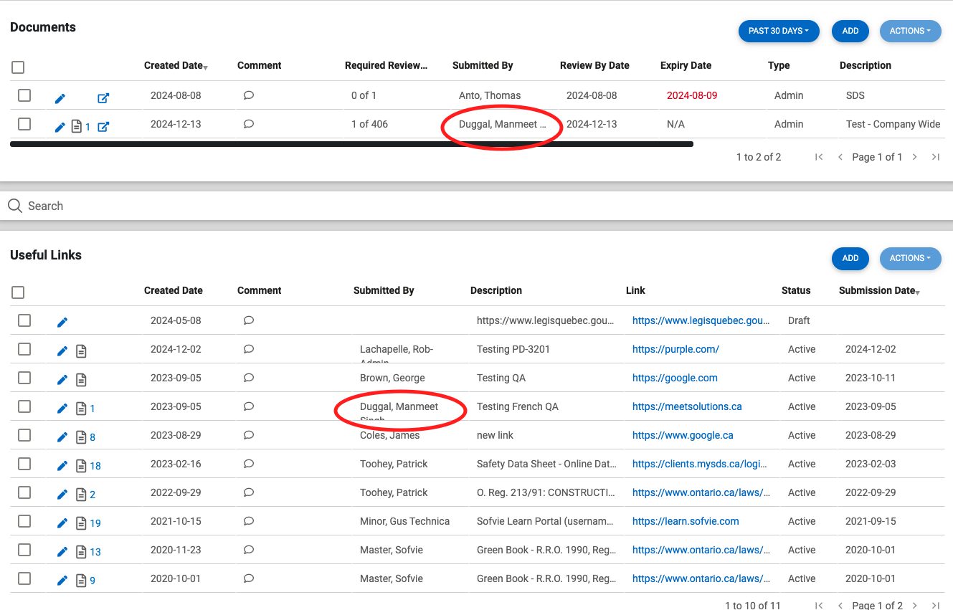Open comment bubble for SDS document
Viewport: 953px width, 610px height.
[249, 95]
